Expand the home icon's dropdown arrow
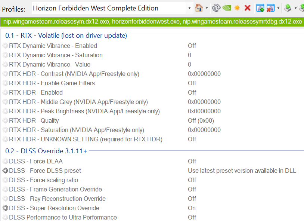 pyautogui.click(x=207, y=8)
